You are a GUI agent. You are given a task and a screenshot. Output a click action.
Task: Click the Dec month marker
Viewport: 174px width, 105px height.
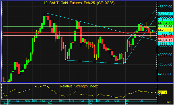[90, 103]
